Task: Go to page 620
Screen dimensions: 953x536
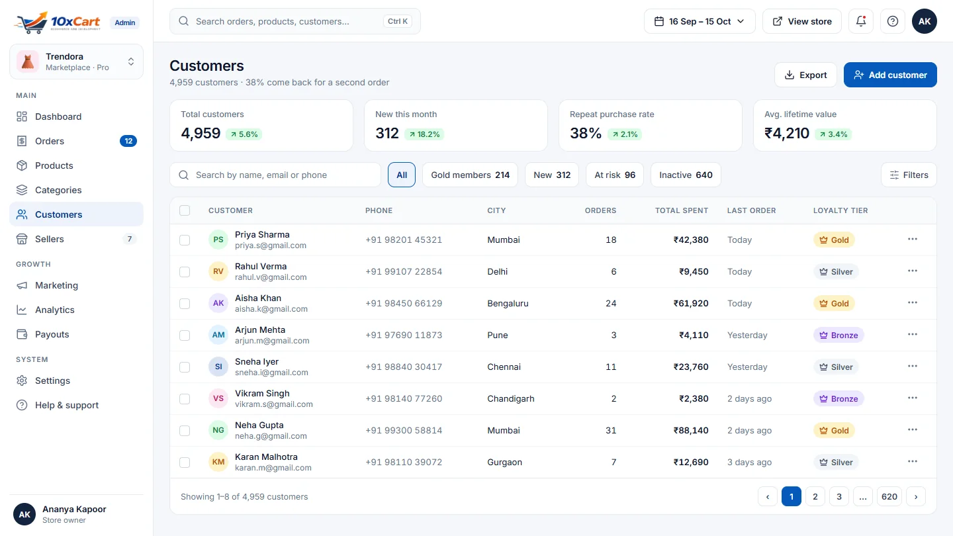Action: (889, 496)
